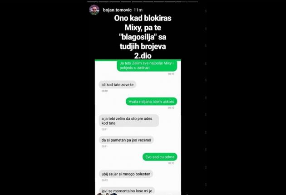Jump to the fifth story progress segment

click(137, 2)
